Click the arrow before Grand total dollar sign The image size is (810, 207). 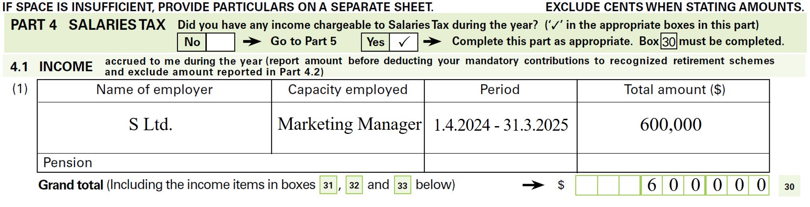coord(533,185)
